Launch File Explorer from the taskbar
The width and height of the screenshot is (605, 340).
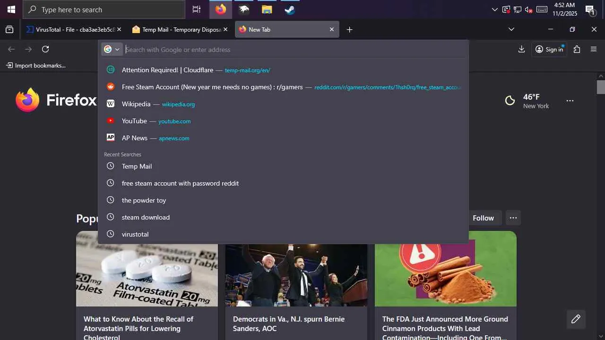(267, 9)
